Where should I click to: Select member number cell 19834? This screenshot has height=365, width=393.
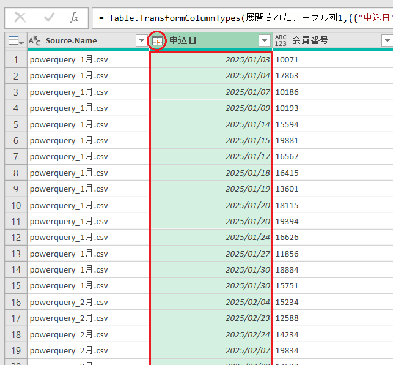pos(333,350)
